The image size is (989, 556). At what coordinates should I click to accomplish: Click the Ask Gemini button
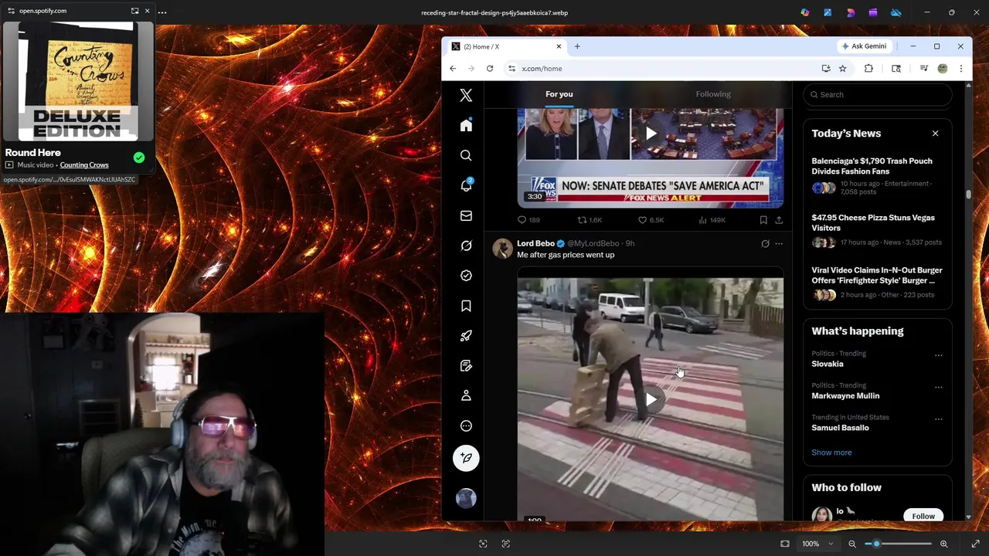point(864,46)
